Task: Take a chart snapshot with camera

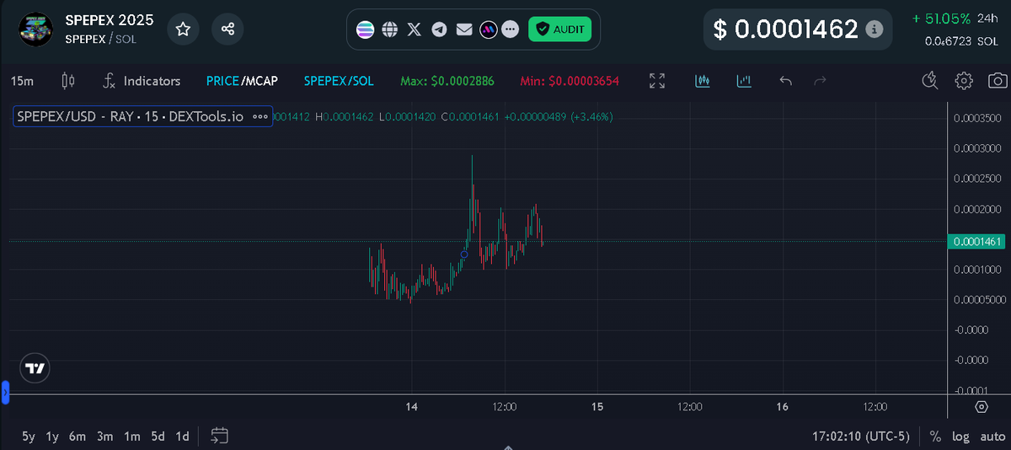Action: click(x=998, y=81)
